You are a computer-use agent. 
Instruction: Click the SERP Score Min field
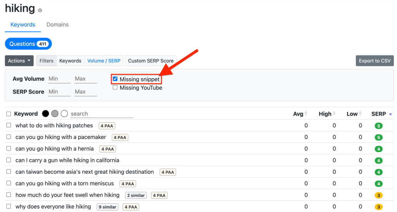(59, 92)
